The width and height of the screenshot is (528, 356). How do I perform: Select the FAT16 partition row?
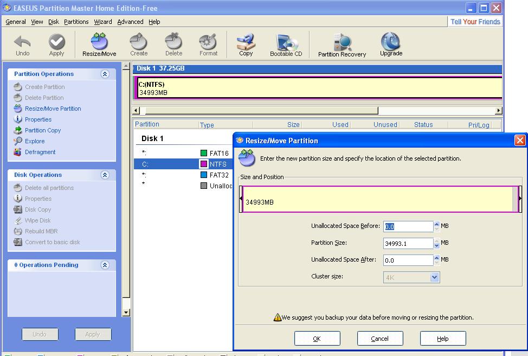point(184,153)
